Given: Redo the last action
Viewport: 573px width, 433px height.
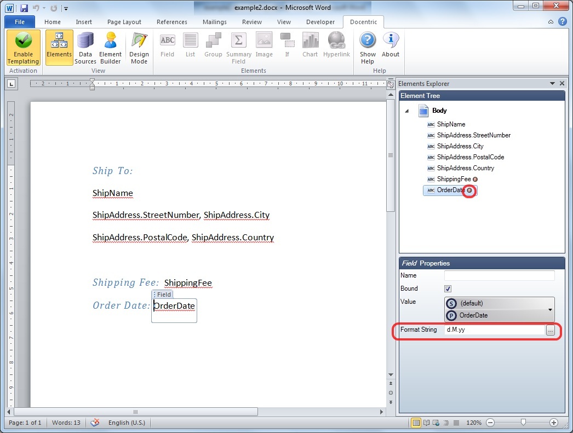Looking at the screenshot, I should (x=53, y=8).
